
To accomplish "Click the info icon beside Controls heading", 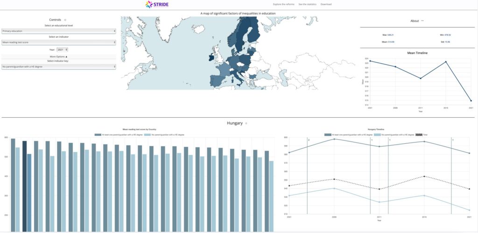I will tap(65, 20).
